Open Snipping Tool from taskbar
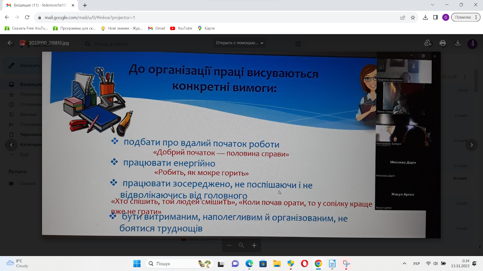 (346, 264)
